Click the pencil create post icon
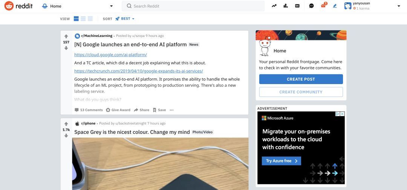This screenshot has height=190, width=407. (x=335, y=6)
